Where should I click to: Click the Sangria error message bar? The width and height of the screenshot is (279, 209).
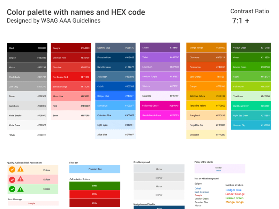tap(33, 203)
